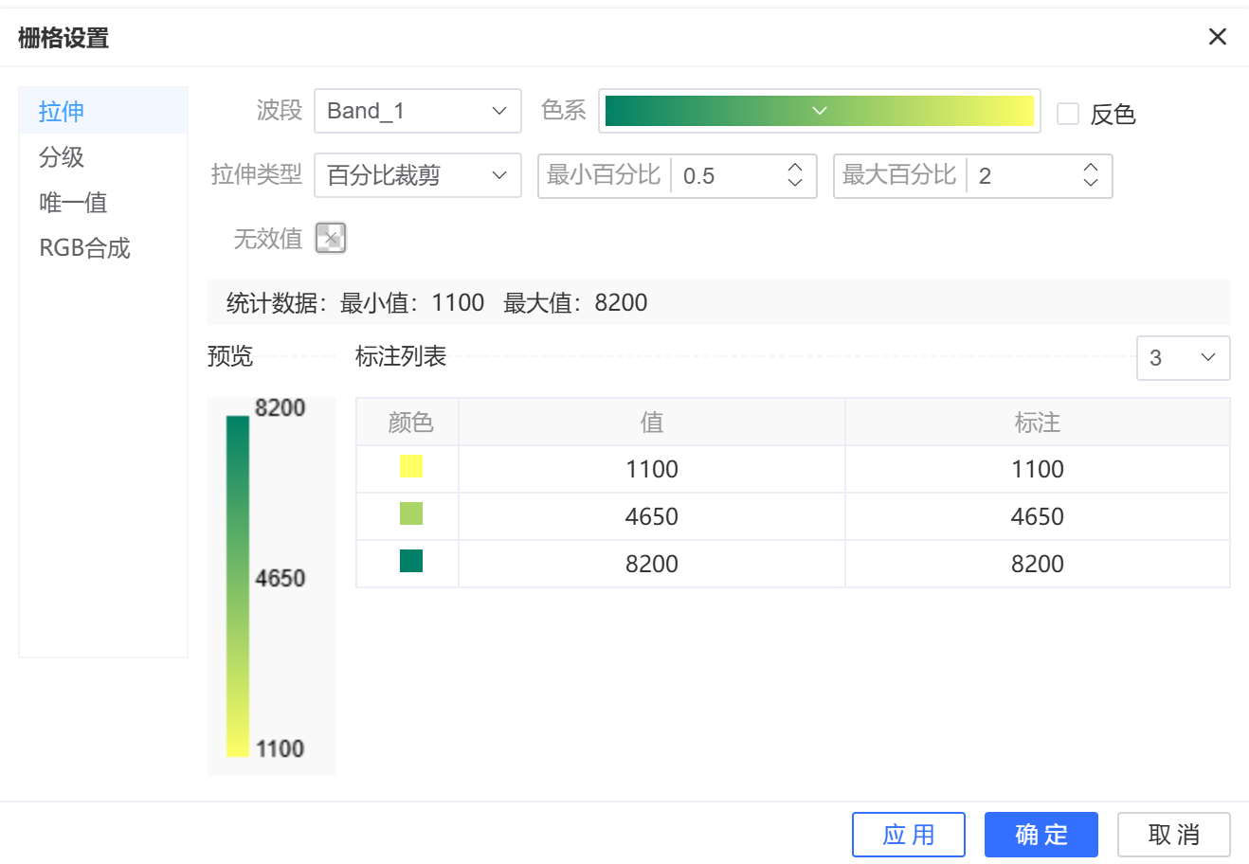The height and width of the screenshot is (864, 1249).
Task: Select the RGB合成 tab
Action: [84, 247]
